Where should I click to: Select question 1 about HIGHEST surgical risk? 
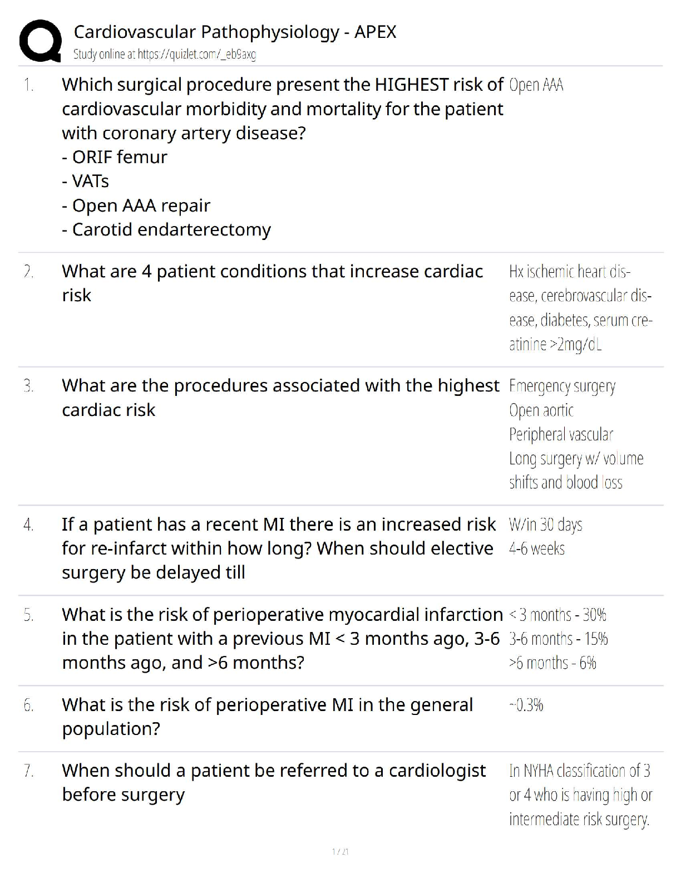283,109
